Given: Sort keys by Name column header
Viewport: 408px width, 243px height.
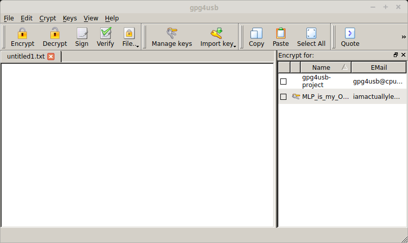Looking at the screenshot, I should tap(326, 67).
